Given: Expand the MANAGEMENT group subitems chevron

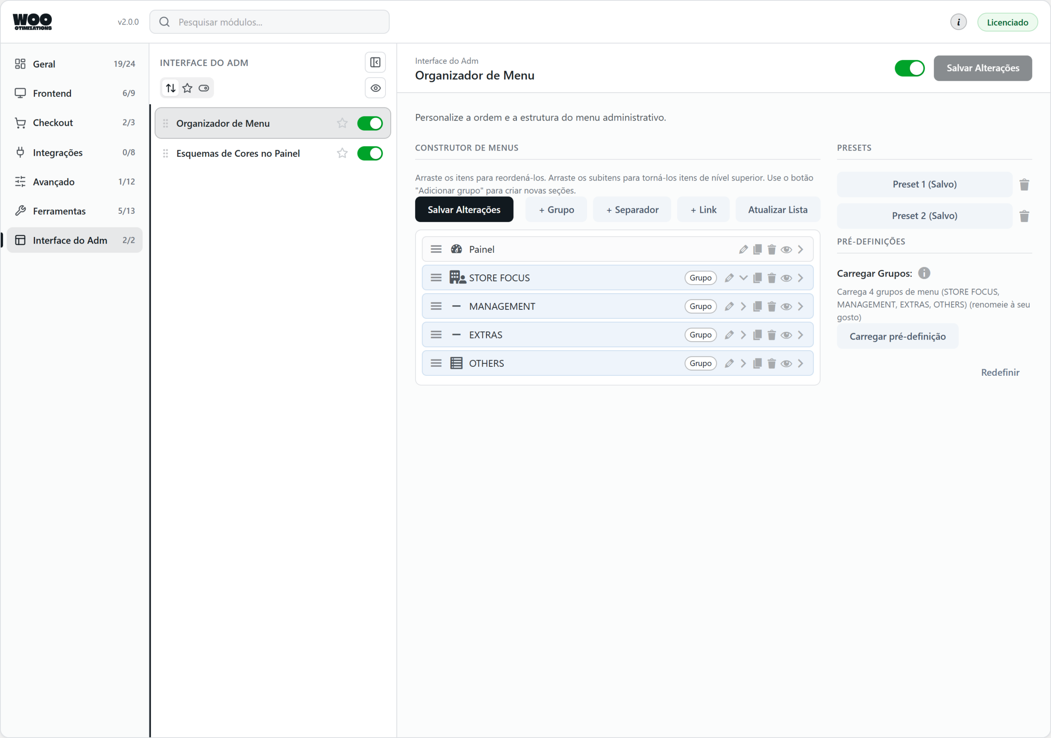Looking at the screenshot, I should coord(743,306).
